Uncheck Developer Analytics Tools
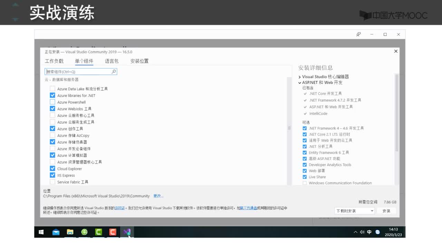Screen dimensions: 442x248 click(305, 165)
